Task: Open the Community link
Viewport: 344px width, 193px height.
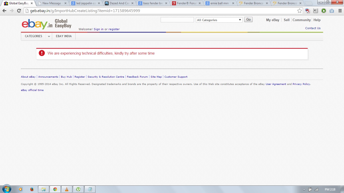Action: (302, 20)
